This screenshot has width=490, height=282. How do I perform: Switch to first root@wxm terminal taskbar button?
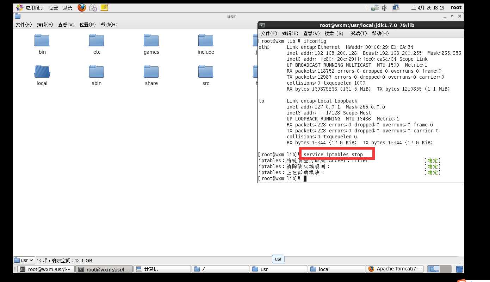click(x=46, y=269)
